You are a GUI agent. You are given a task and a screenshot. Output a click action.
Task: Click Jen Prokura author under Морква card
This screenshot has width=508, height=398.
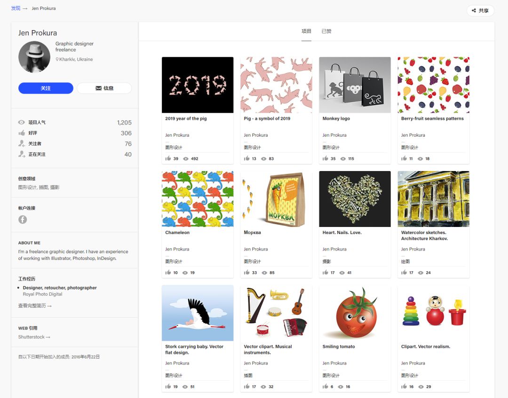(256, 249)
